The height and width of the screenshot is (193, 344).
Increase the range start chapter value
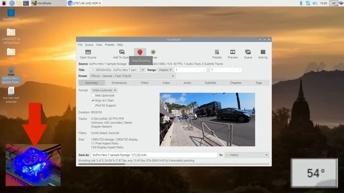coord(204,70)
